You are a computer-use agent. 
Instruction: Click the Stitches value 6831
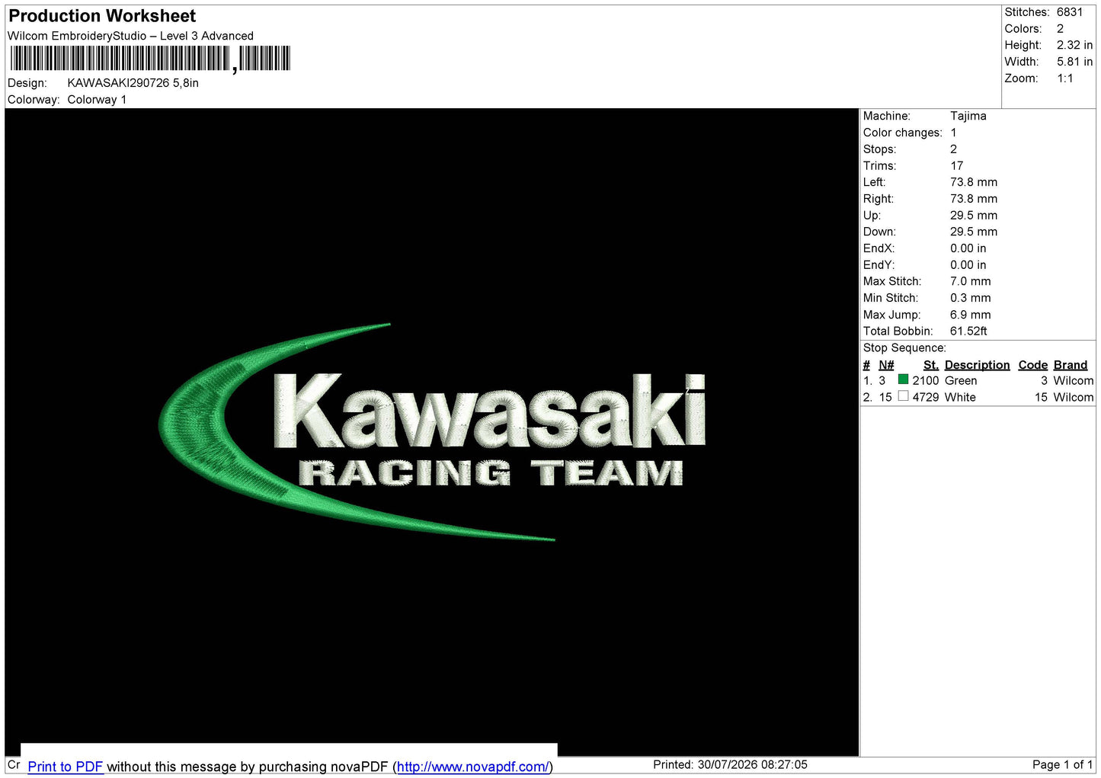coord(1069,12)
